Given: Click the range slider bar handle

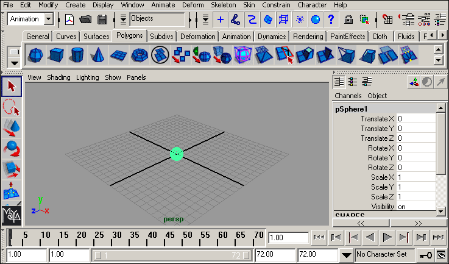Looking at the screenshot, I should coord(174,254).
